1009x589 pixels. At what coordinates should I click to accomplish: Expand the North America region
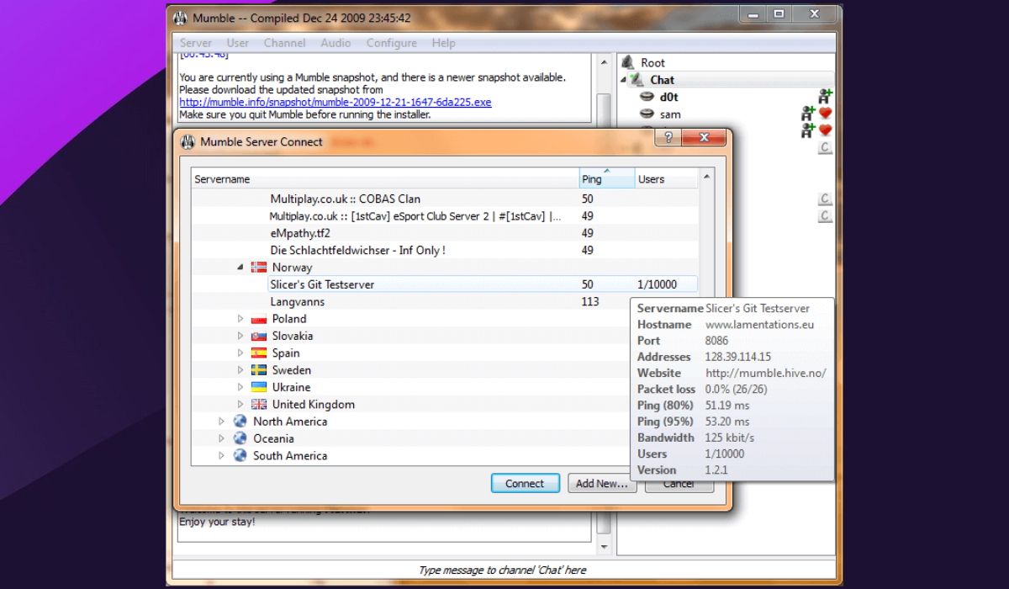click(x=222, y=422)
